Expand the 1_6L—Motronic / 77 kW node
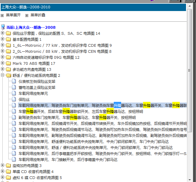The image size is (196, 182). (x=2, y=45)
